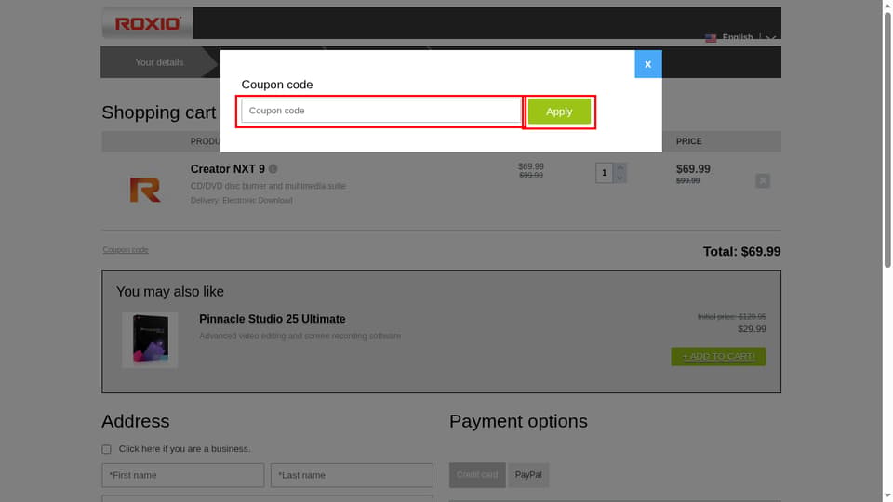Close the coupon code popup

coord(648,64)
